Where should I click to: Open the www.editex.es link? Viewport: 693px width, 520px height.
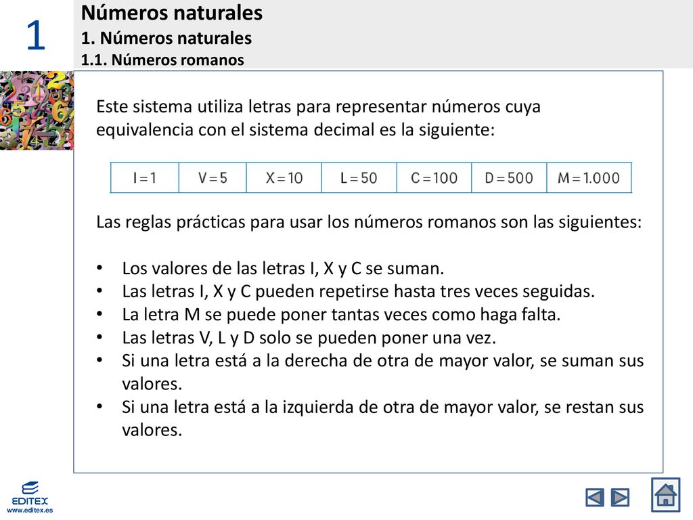coord(30,511)
